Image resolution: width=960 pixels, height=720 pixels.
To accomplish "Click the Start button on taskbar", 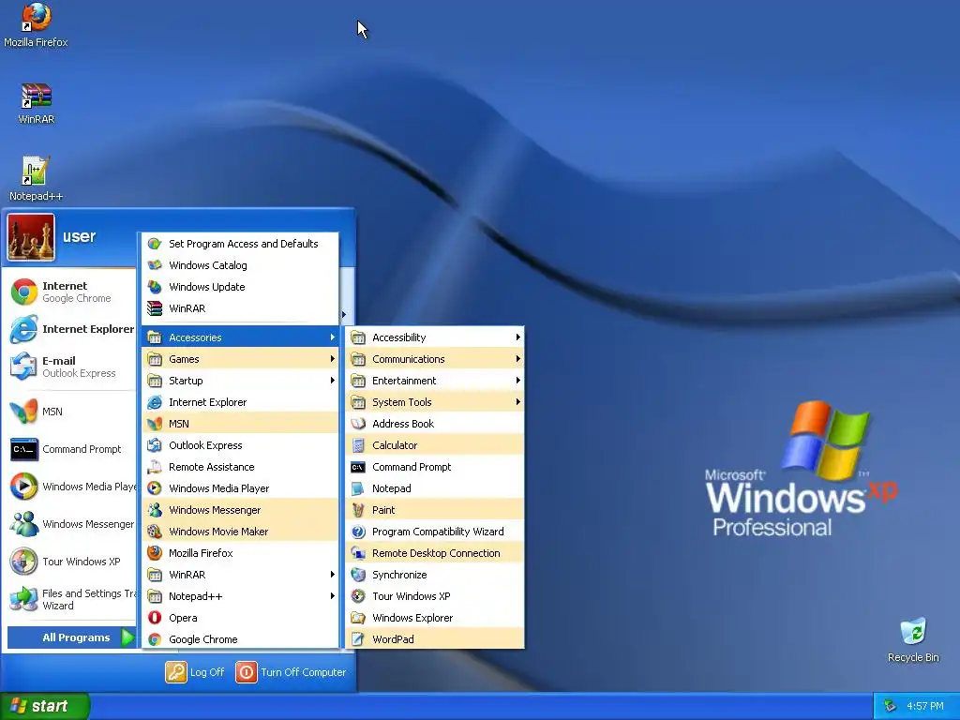I will click(x=44, y=706).
